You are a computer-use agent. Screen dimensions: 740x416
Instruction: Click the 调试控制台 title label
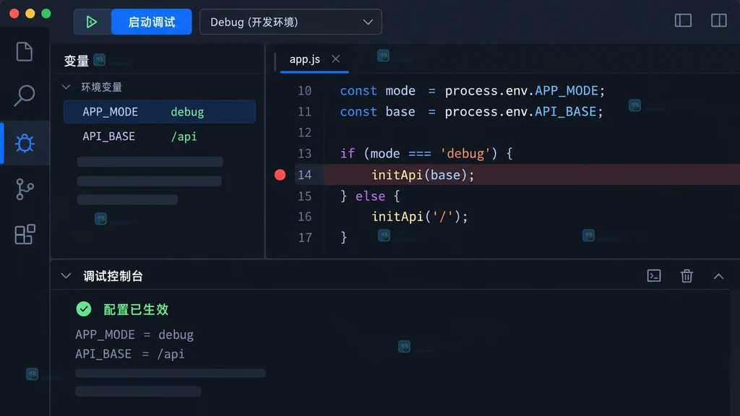point(113,276)
